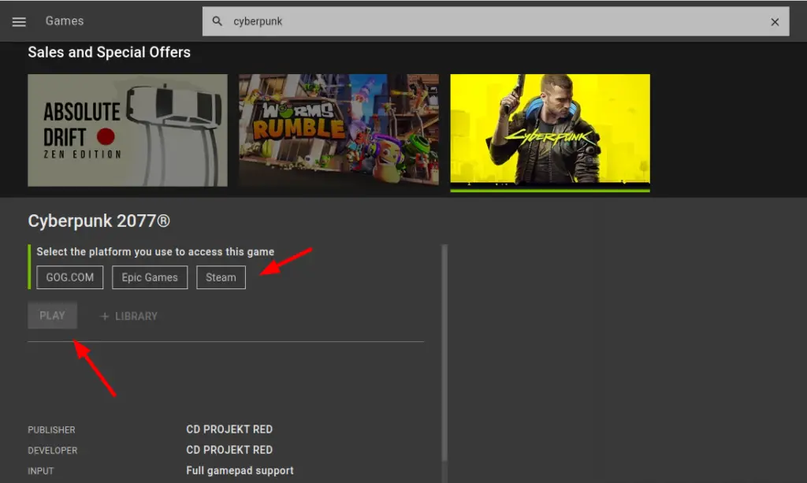
Task: Select the Cyberpunk 2077 game tile
Action: click(x=549, y=132)
